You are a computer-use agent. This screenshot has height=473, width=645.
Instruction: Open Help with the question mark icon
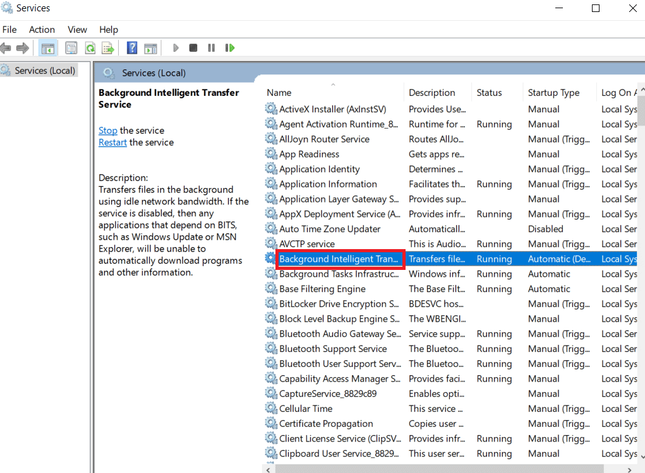[x=132, y=48]
